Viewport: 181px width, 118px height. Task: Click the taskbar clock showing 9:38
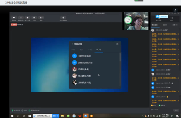pyautogui.click(x=165, y=116)
